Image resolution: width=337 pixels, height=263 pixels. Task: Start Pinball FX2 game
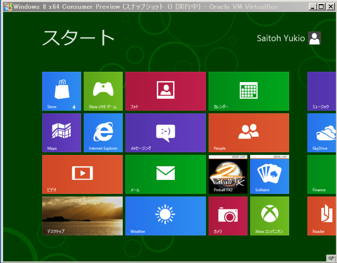click(228, 174)
